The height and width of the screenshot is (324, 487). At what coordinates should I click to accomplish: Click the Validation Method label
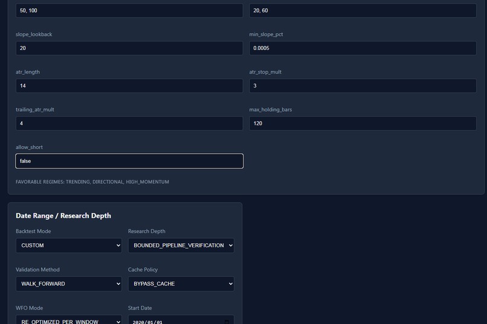[x=37, y=270]
